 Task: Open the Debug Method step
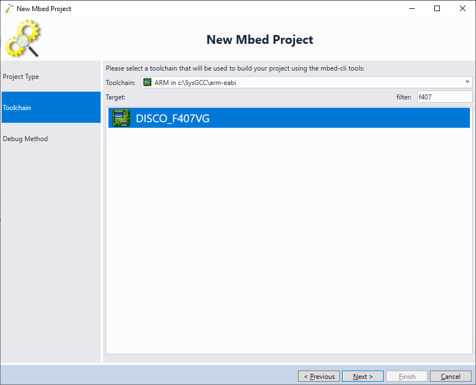pyautogui.click(x=51, y=139)
